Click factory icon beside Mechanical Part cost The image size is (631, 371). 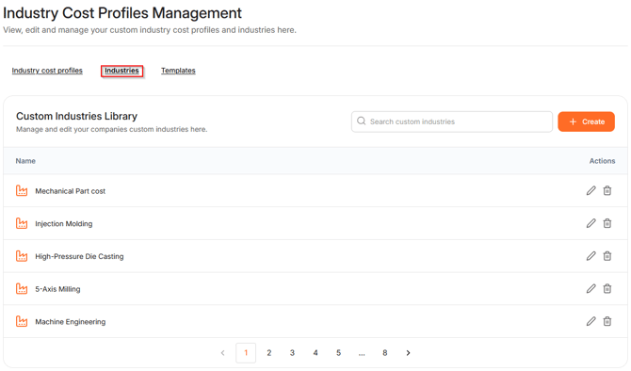[x=22, y=190]
